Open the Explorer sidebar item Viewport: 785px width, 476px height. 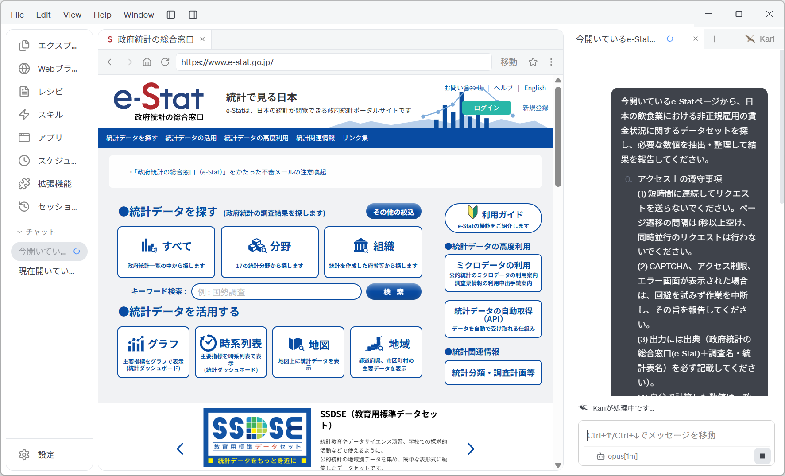pos(49,46)
